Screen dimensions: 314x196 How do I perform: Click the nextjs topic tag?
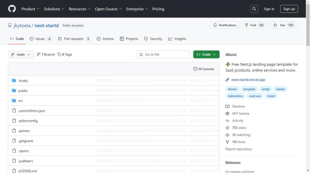pyautogui.click(x=266, y=89)
